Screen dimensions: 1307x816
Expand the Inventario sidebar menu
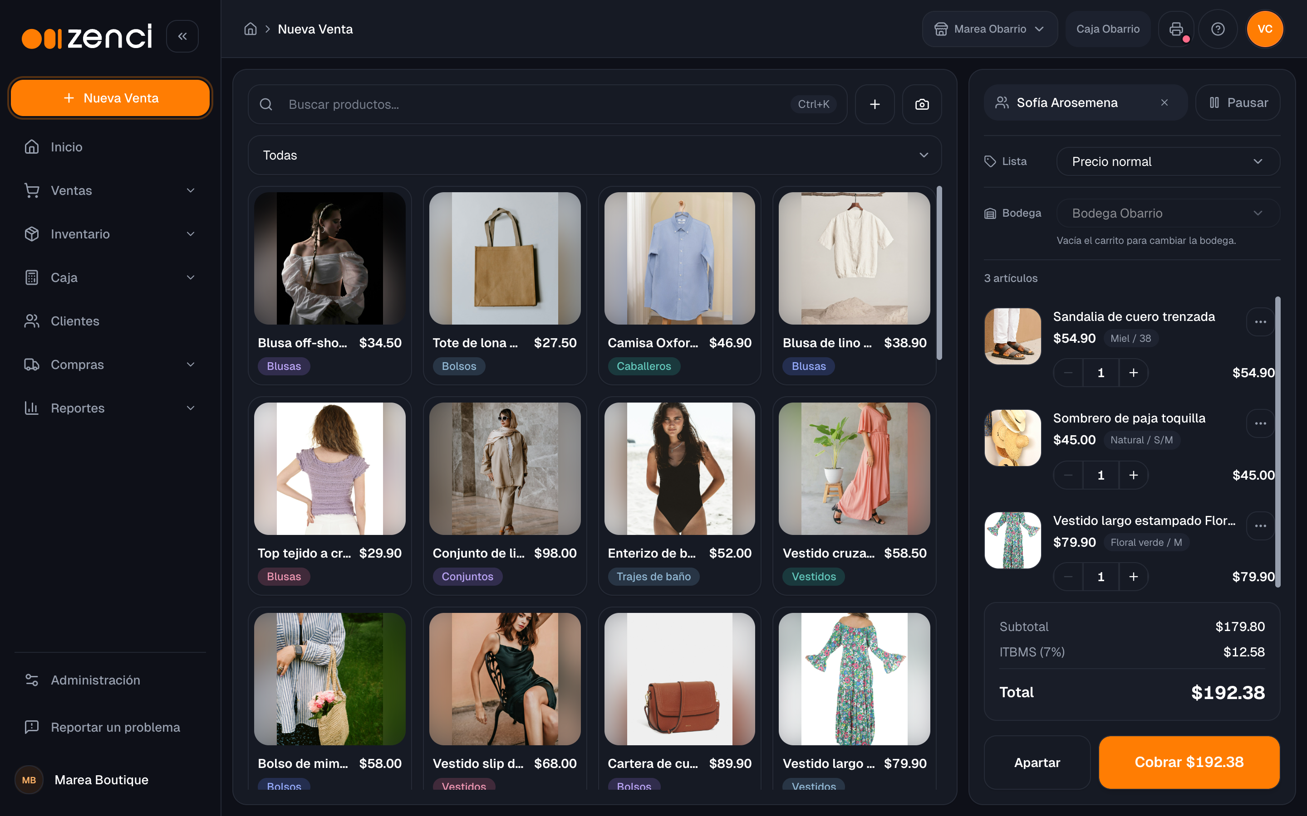tap(110, 233)
